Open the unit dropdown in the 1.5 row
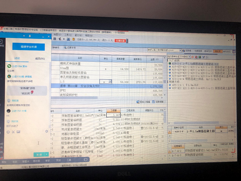Viewport: 241px width, 181px height. [x=110, y=82]
